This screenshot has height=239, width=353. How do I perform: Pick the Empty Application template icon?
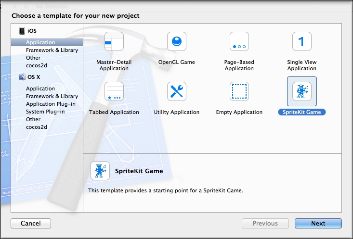point(239,91)
